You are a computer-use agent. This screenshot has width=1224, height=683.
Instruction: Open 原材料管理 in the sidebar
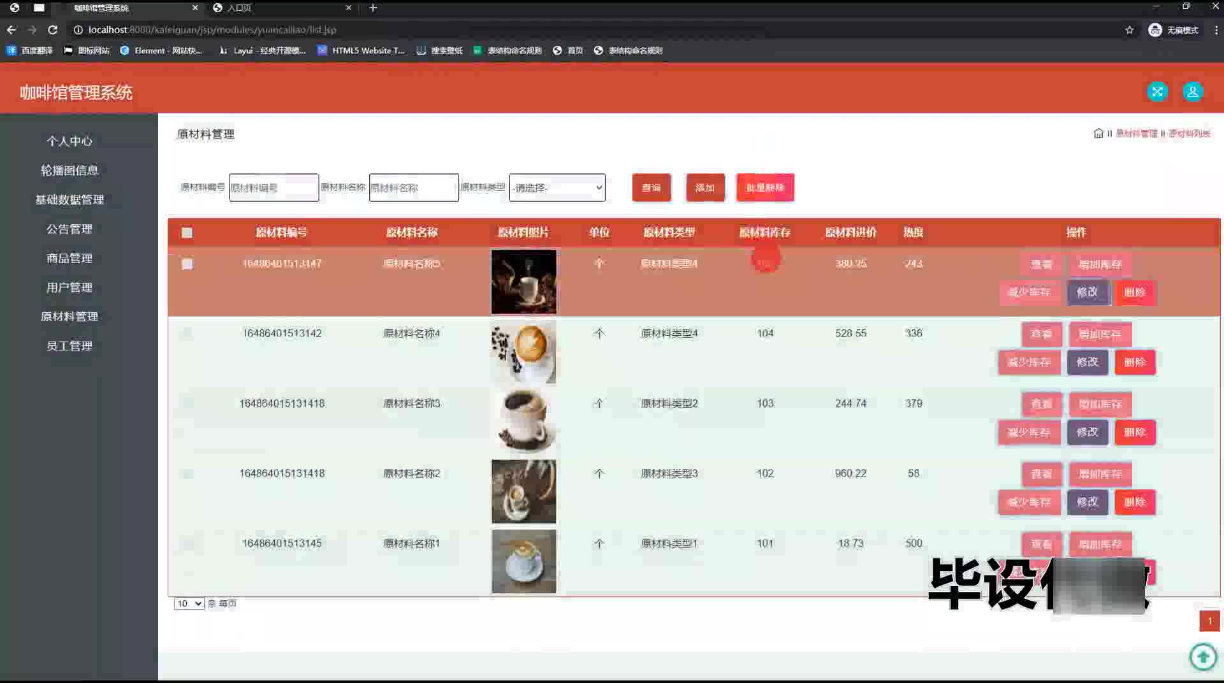[69, 317]
